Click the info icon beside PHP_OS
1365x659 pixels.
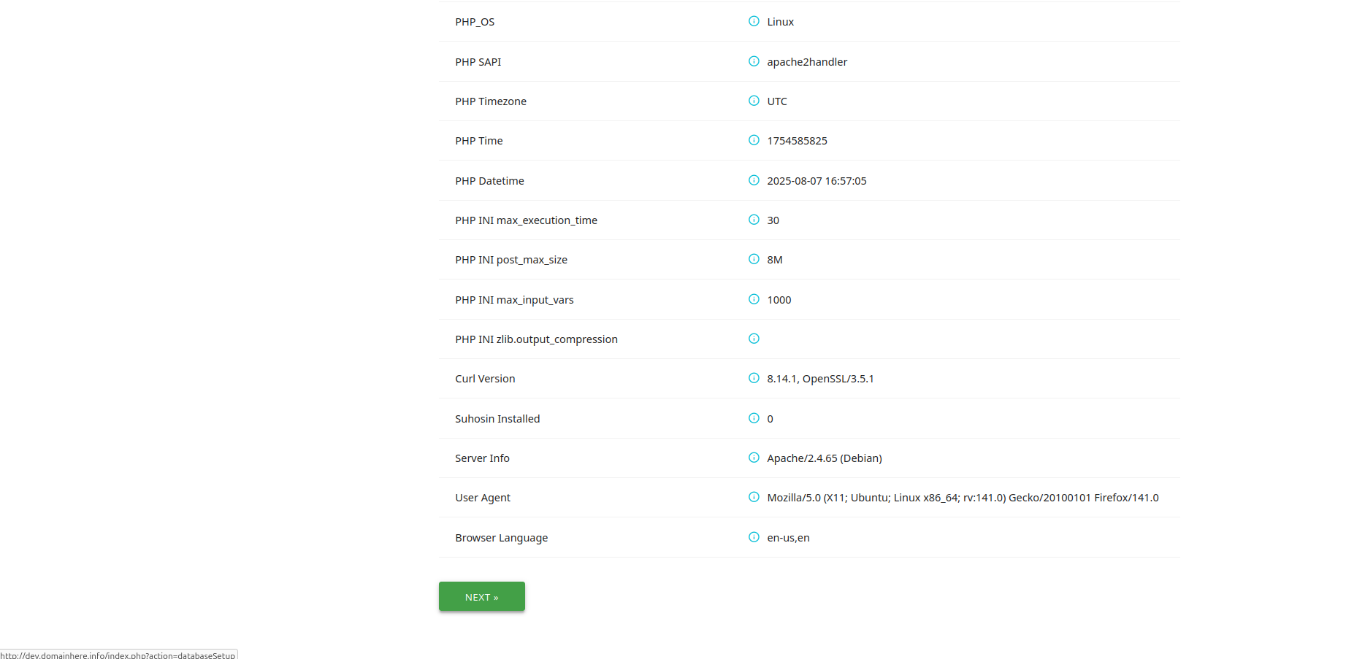pos(754,21)
